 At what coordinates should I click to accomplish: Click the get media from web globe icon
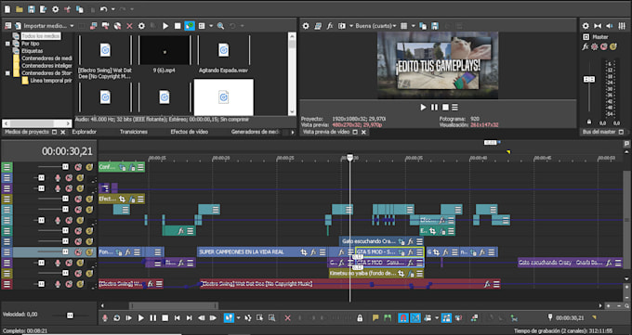[x=117, y=26]
